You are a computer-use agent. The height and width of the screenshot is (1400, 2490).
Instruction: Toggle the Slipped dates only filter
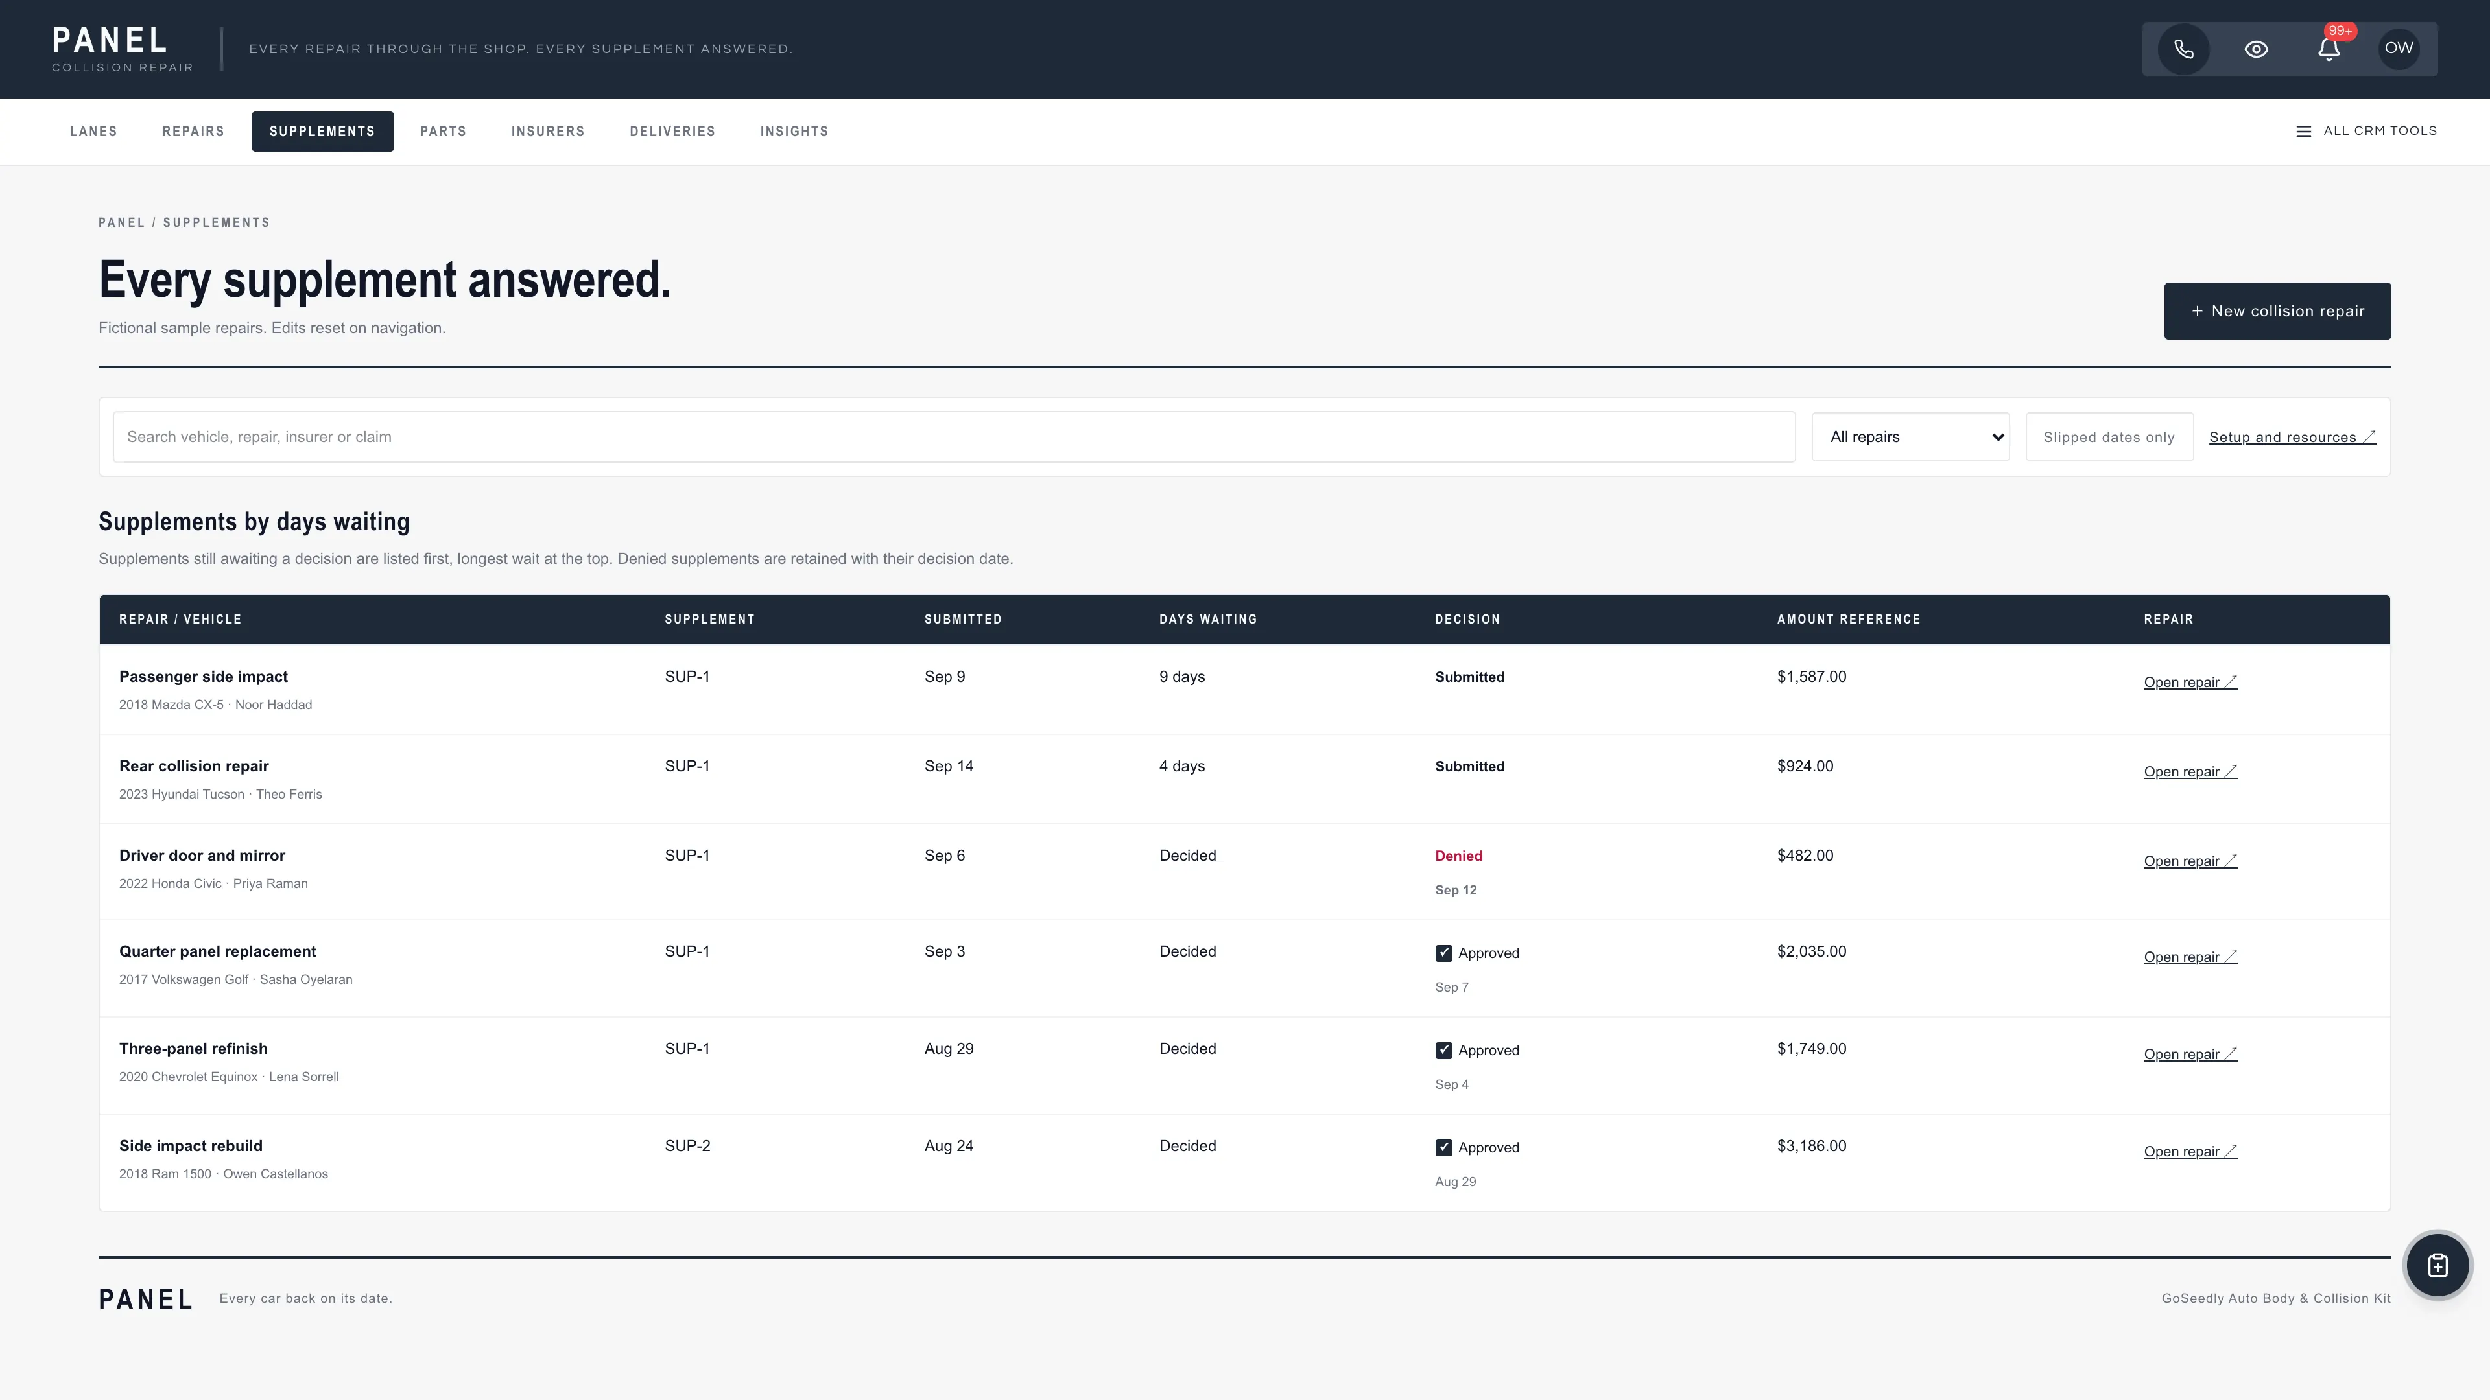2109,437
